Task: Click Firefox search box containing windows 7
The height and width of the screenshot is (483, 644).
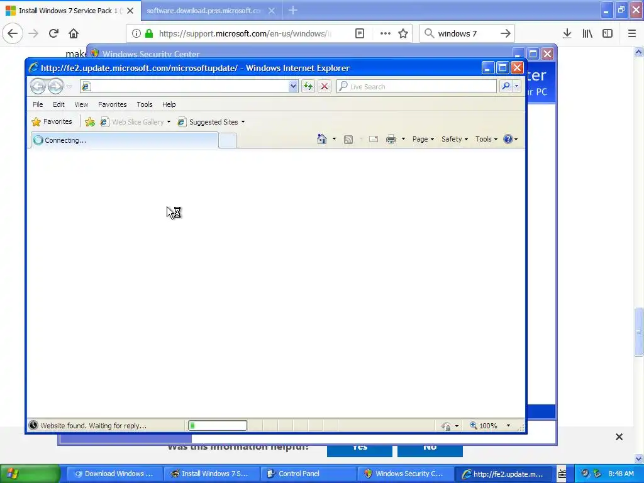Action: click(x=467, y=33)
